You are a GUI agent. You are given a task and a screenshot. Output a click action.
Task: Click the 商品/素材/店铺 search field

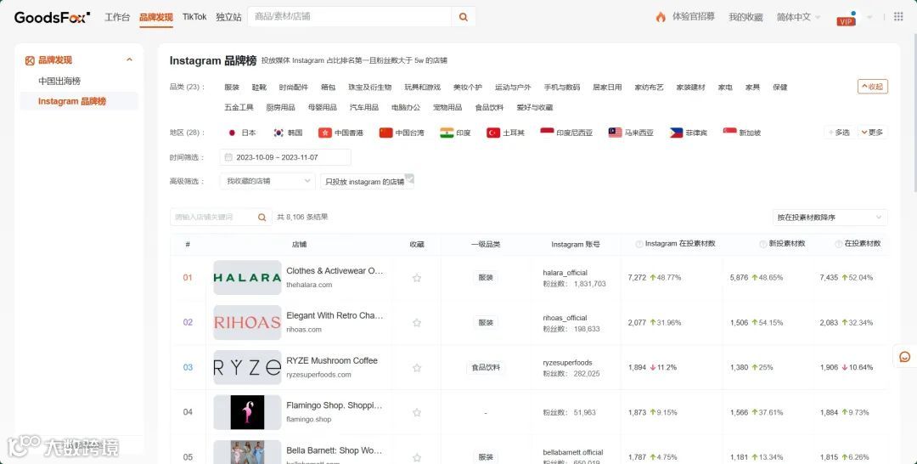click(350, 17)
